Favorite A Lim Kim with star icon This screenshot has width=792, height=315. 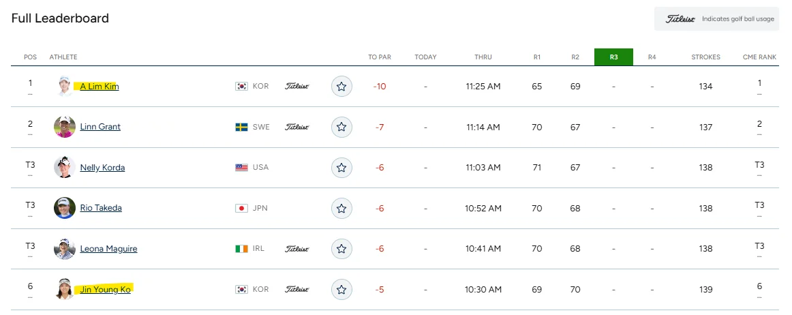[x=341, y=86]
